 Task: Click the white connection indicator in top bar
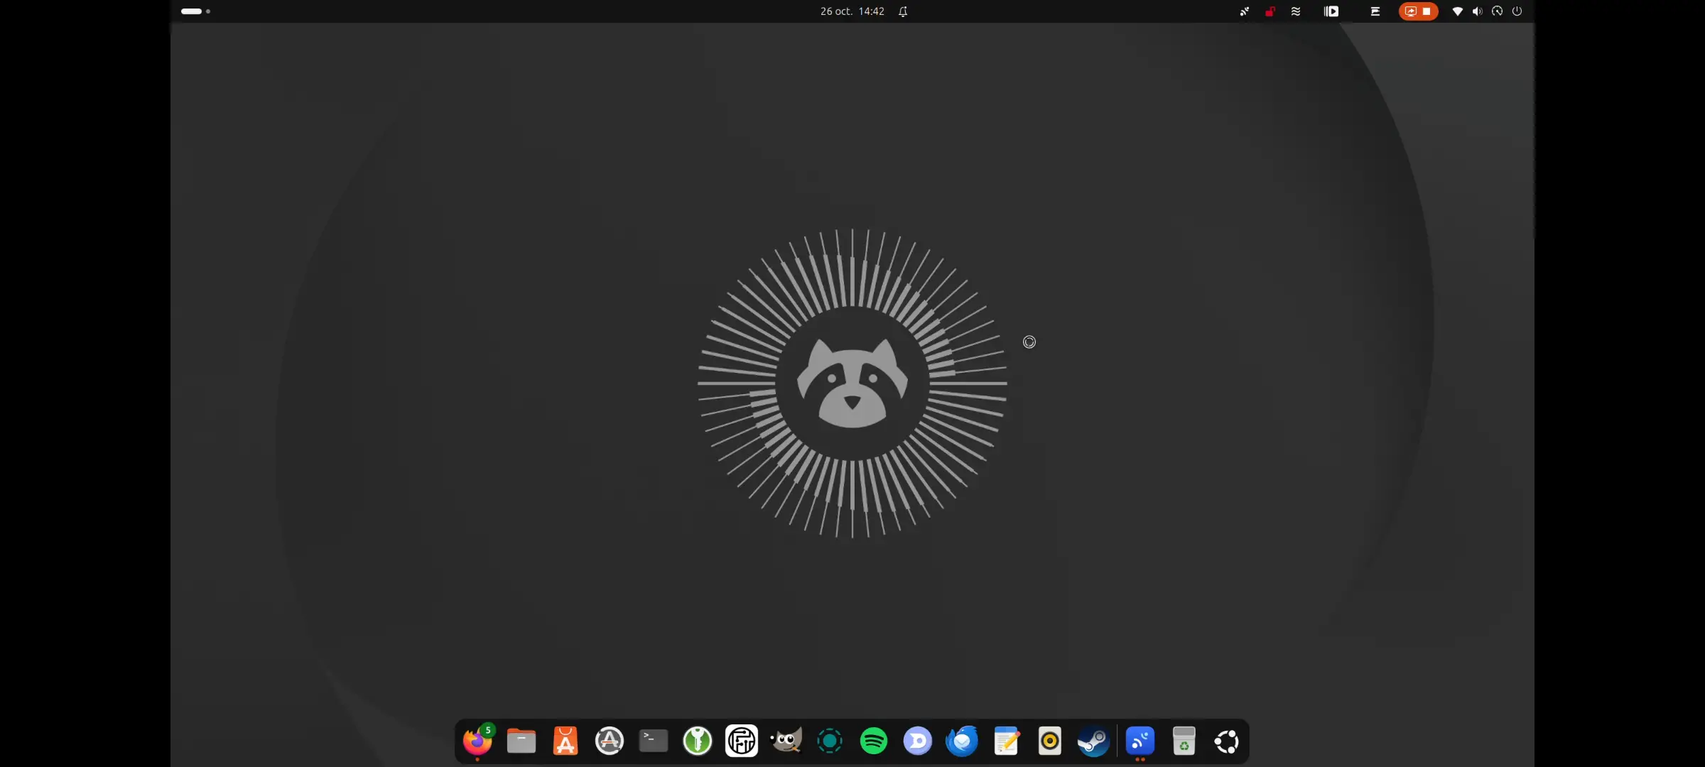1245,11
